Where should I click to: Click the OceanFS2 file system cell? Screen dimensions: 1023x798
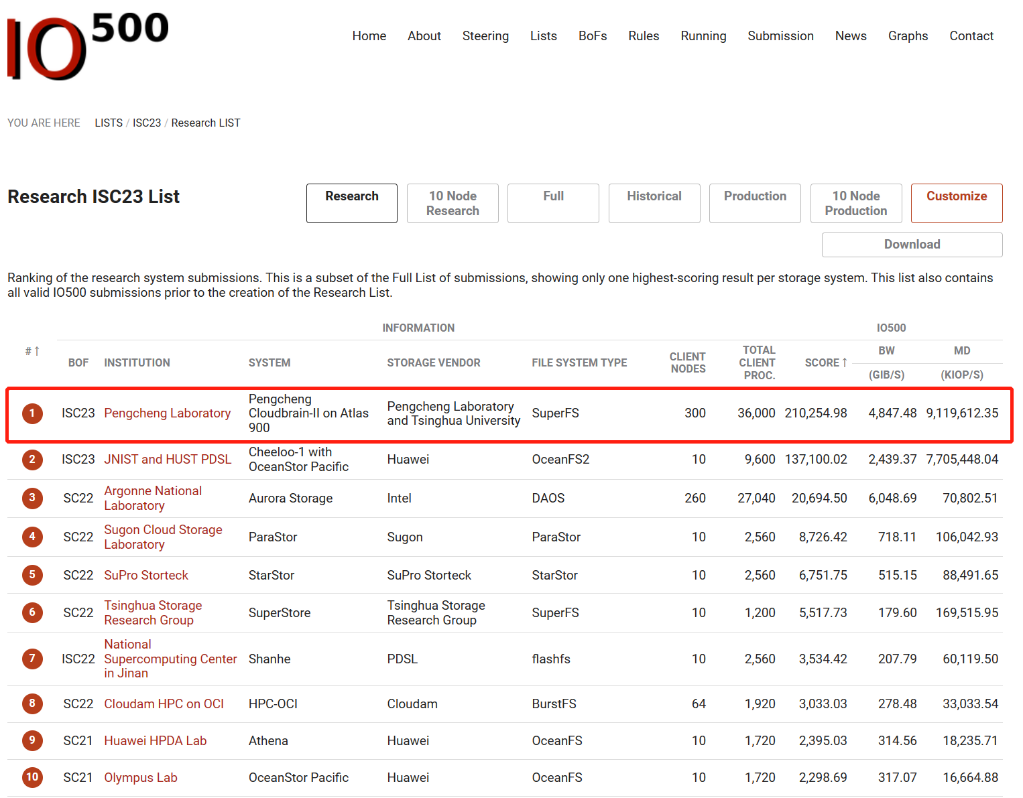pos(560,460)
